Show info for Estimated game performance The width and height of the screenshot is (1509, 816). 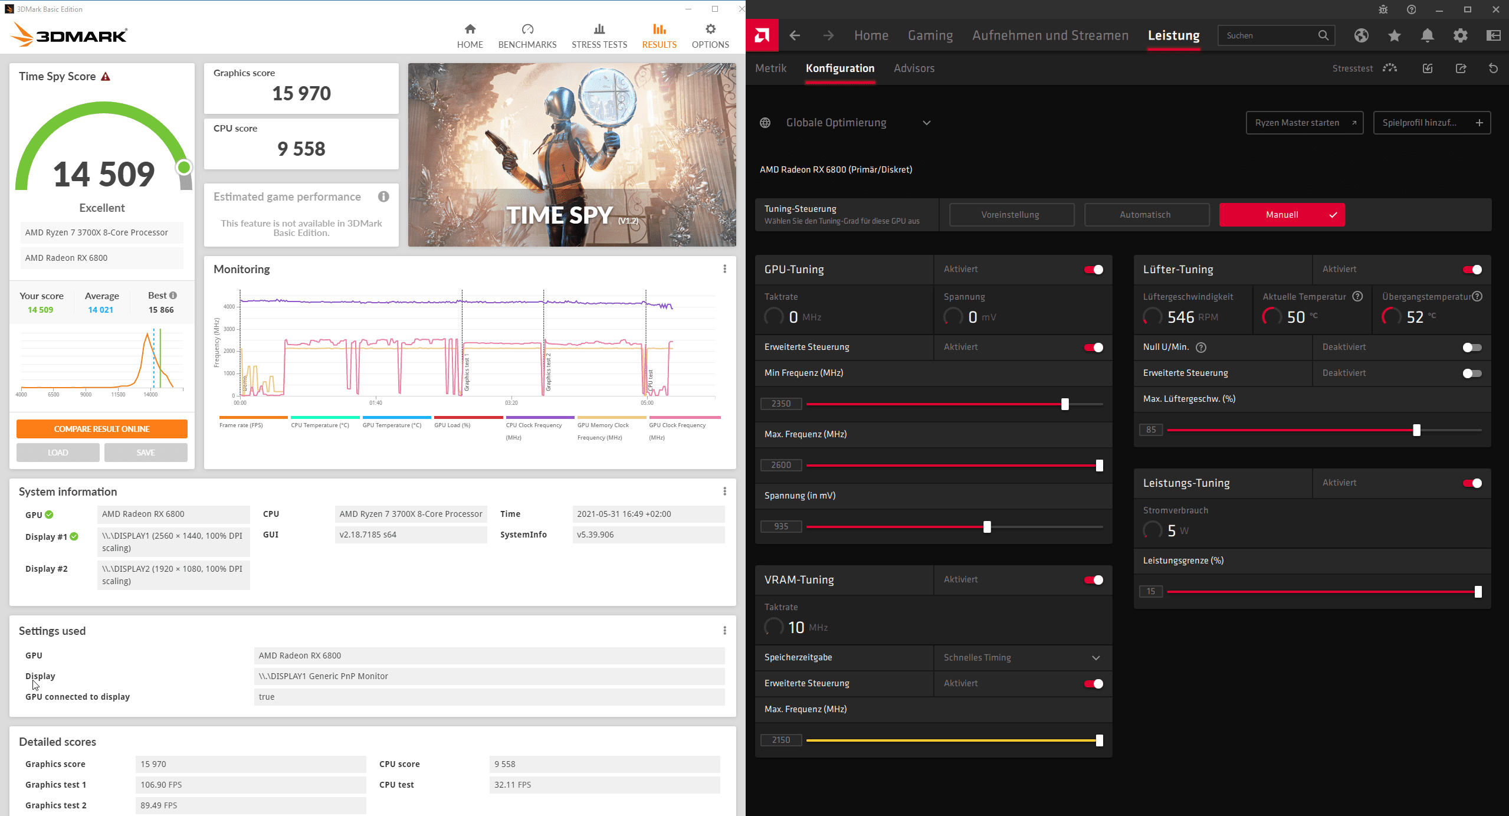point(383,196)
